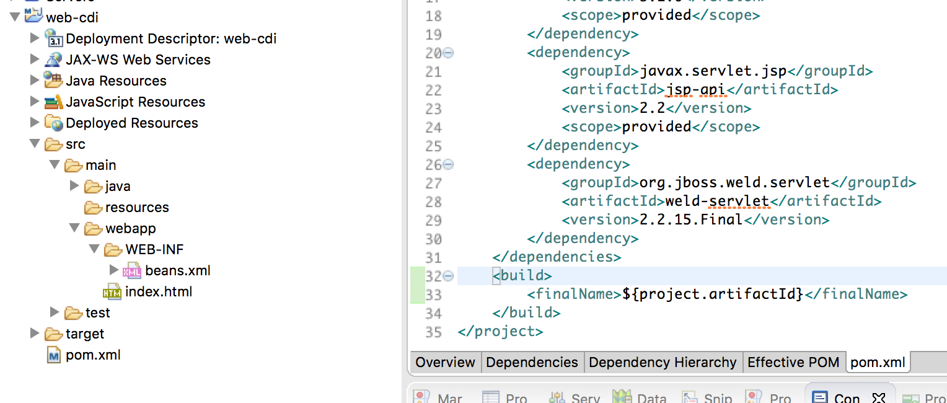947x403 pixels.
Task: Expand the Java Resources node
Action: click(x=36, y=80)
